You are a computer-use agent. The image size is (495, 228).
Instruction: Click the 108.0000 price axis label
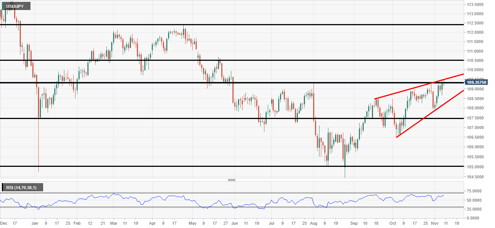475,109
